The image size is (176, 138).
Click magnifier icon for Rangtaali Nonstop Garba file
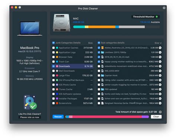[160, 103]
